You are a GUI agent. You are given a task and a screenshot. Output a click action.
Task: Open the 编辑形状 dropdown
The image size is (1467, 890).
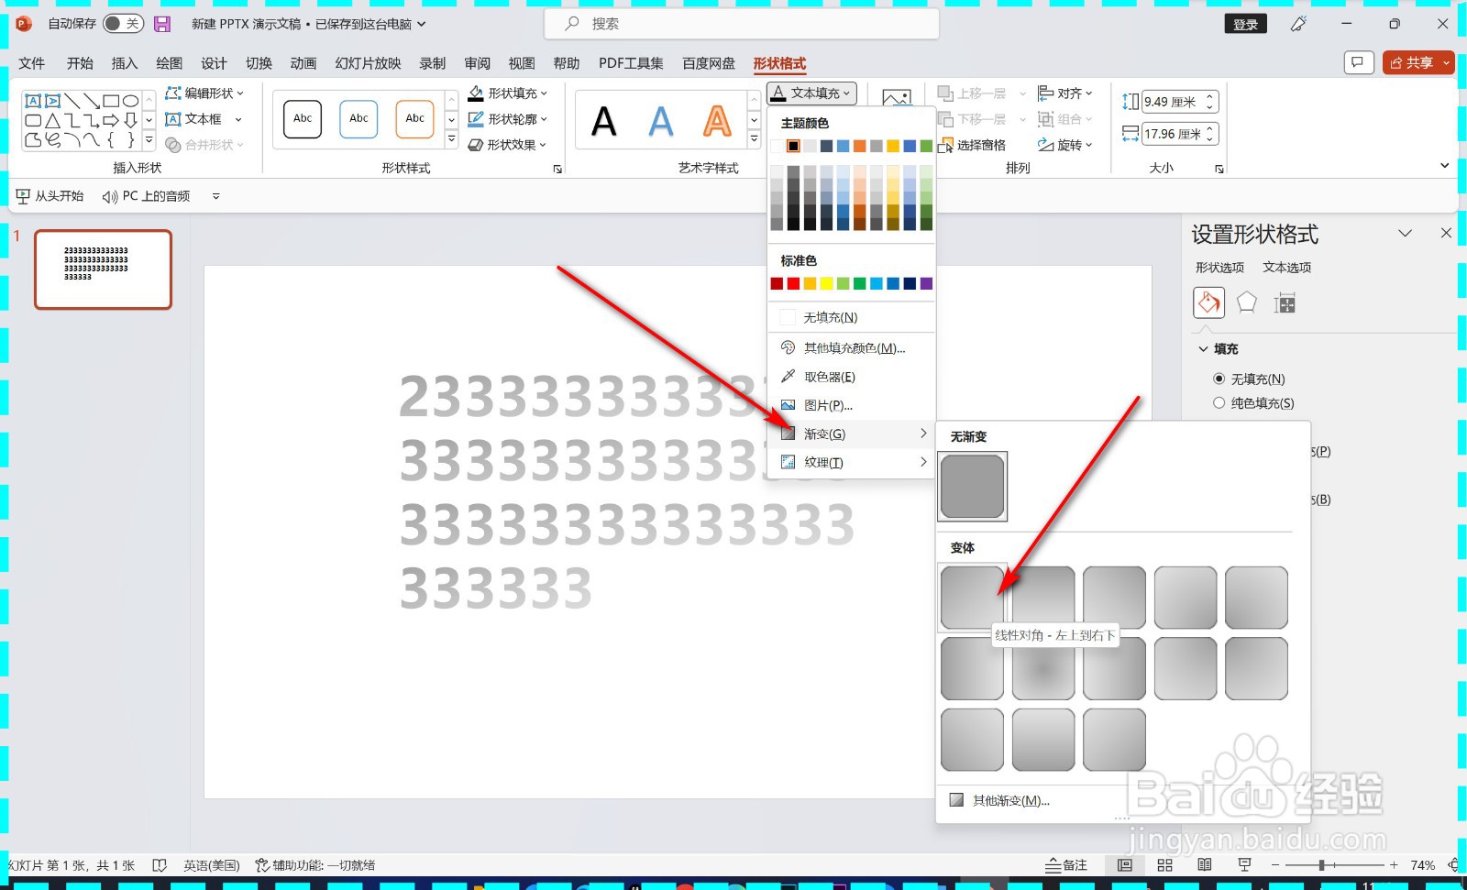[x=204, y=93]
